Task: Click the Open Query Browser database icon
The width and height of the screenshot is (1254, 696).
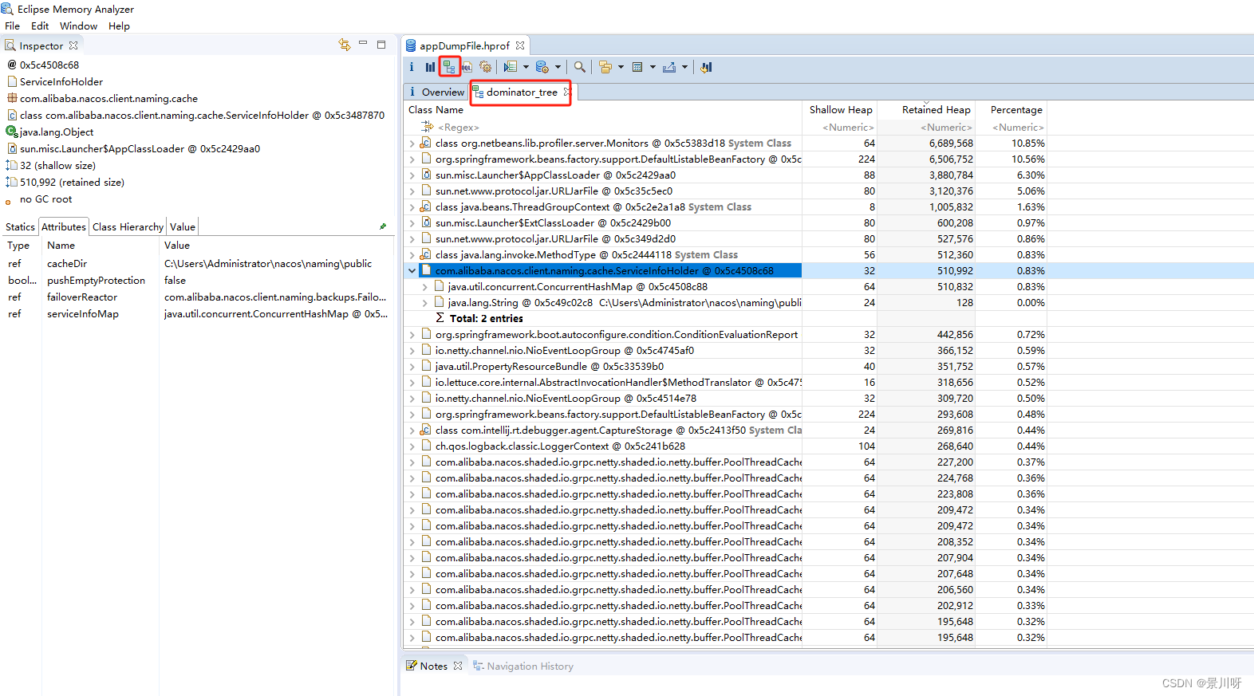Action: (x=542, y=68)
